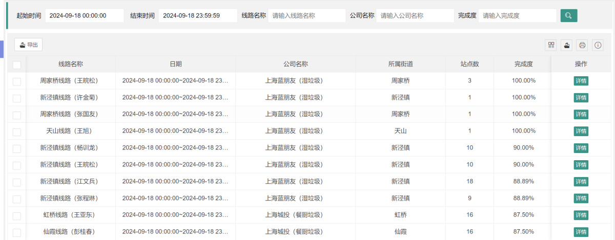Check the 新泾镇线路（张程琳） row checkbox
Image resolution: width=615 pixels, height=240 pixels.
coord(17,199)
